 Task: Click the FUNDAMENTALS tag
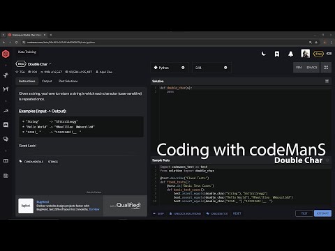[33, 162]
